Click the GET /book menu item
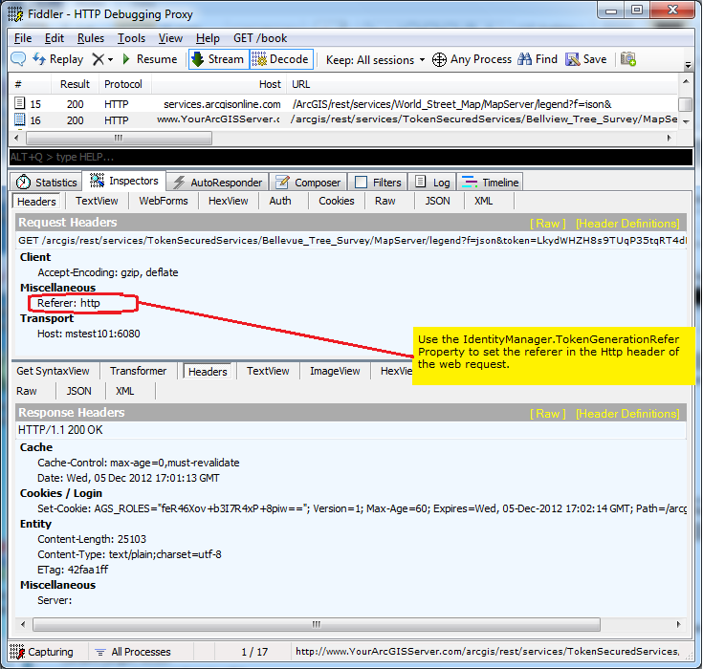 click(260, 38)
